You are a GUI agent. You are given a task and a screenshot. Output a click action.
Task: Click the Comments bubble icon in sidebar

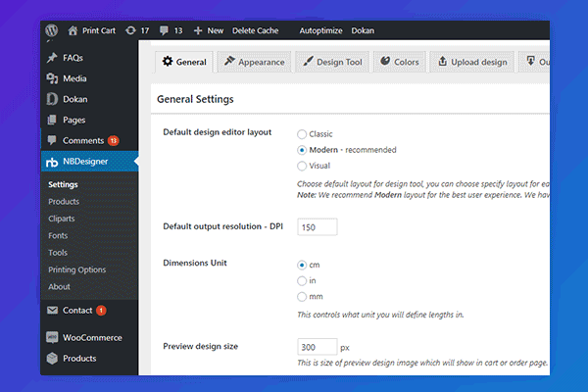(52, 140)
